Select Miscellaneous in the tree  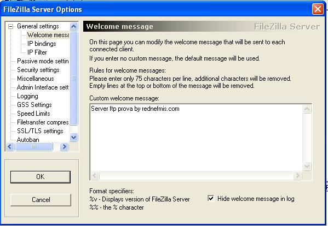(36, 79)
